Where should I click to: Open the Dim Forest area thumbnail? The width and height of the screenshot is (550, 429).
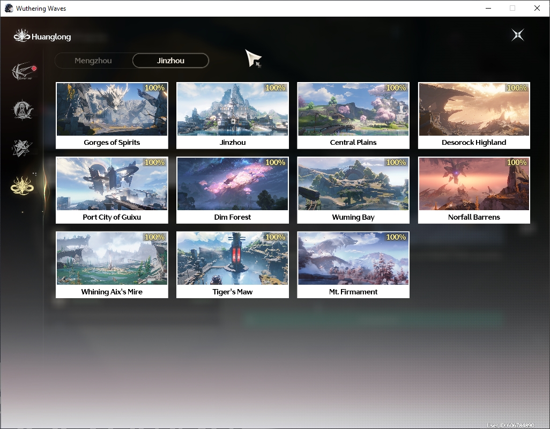(233, 190)
